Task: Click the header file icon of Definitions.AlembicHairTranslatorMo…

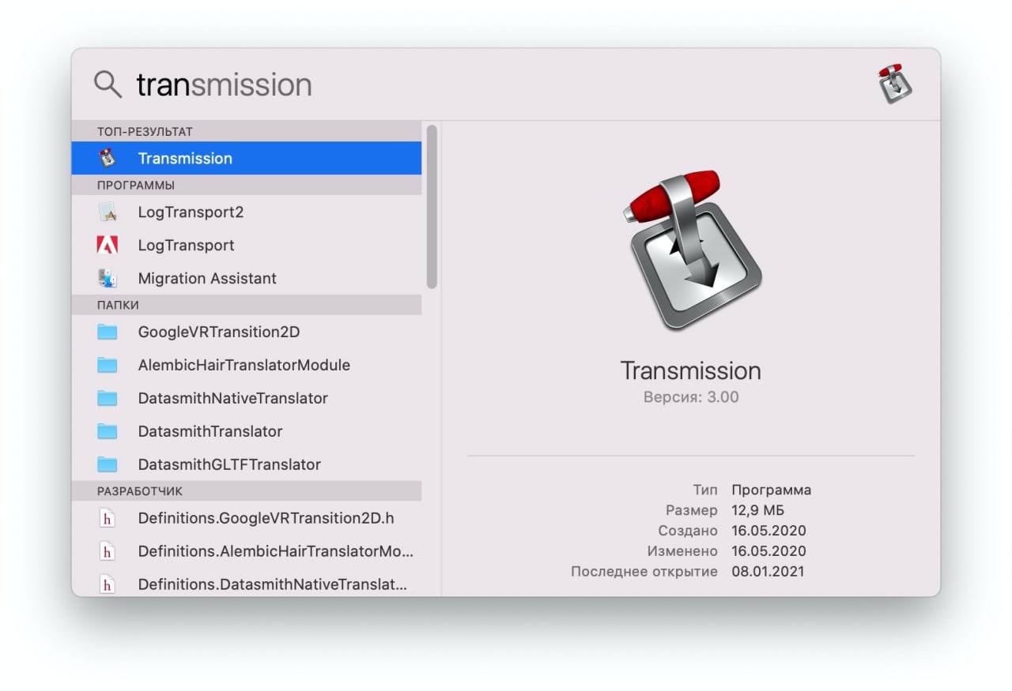Action: point(108,551)
